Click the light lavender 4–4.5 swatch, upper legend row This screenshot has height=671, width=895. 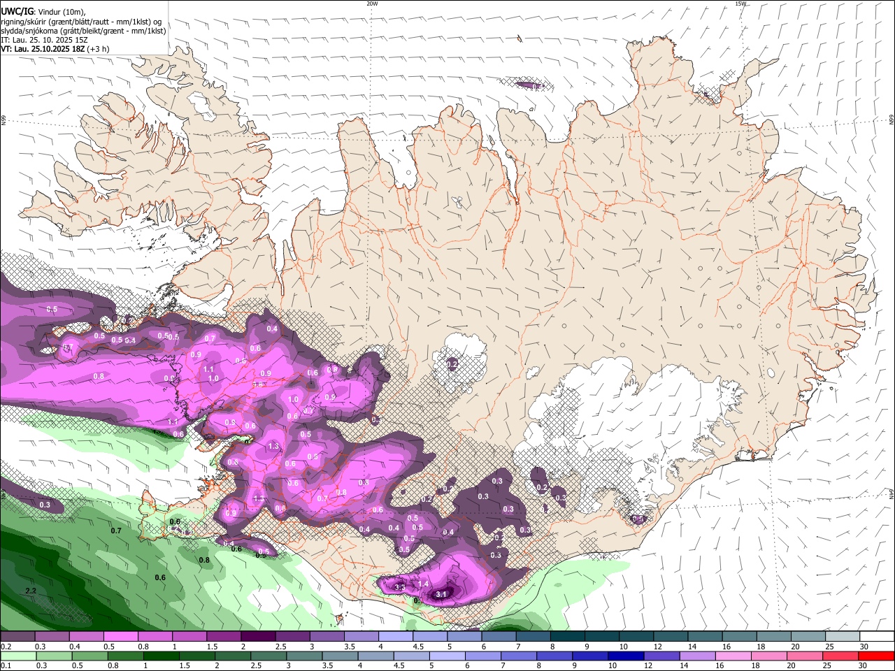coord(394,636)
